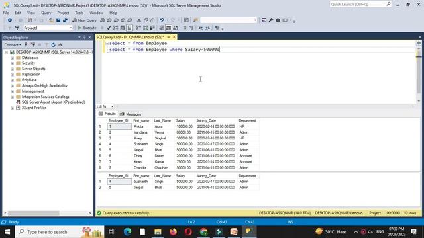Click Windows taskbar search box
The width and height of the screenshot is (424, 238).
(x=60, y=232)
